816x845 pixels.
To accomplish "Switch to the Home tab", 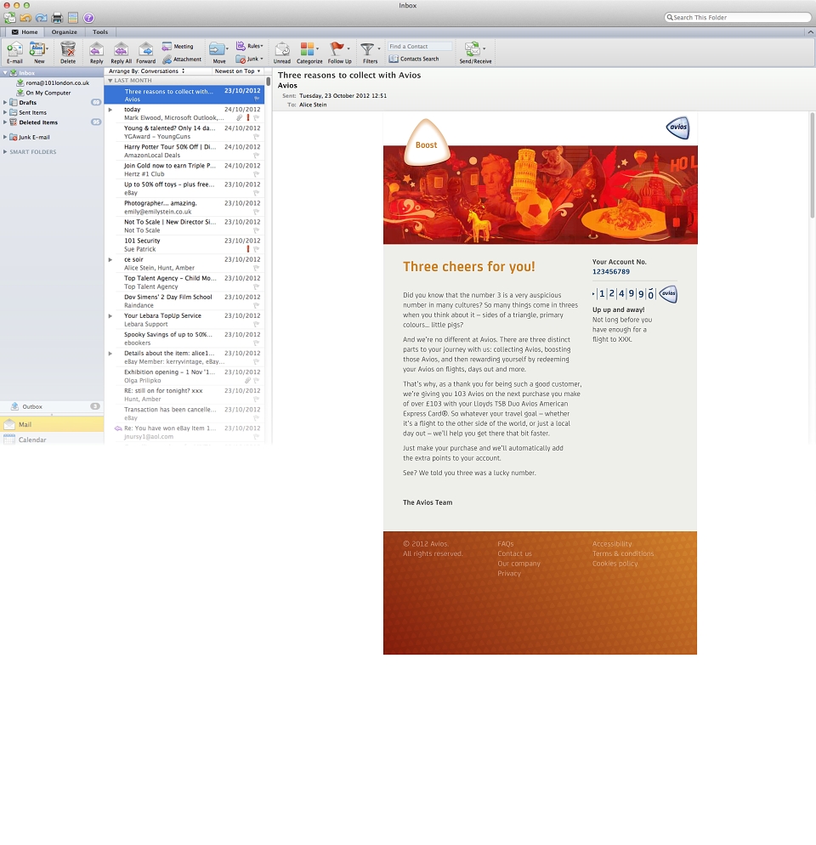I will (x=25, y=32).
